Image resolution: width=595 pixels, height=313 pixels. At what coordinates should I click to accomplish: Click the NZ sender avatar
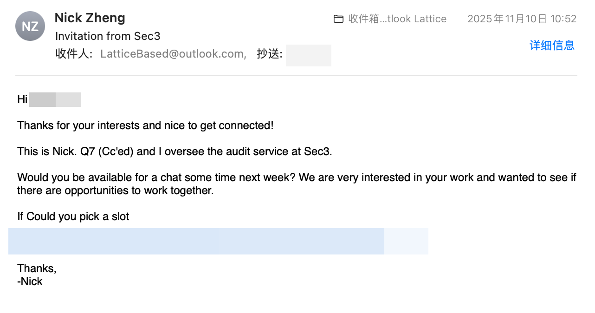pos(30,26)
